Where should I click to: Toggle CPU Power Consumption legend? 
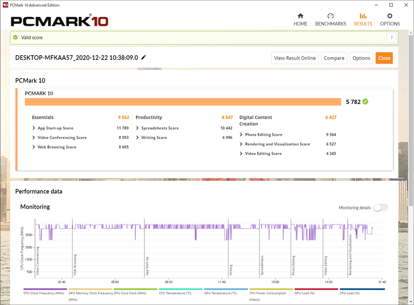(x=271, y=295)
